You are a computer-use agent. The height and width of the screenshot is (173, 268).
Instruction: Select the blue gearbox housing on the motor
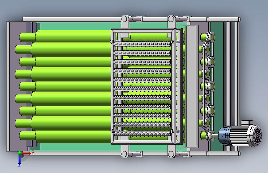coord(223,135)
